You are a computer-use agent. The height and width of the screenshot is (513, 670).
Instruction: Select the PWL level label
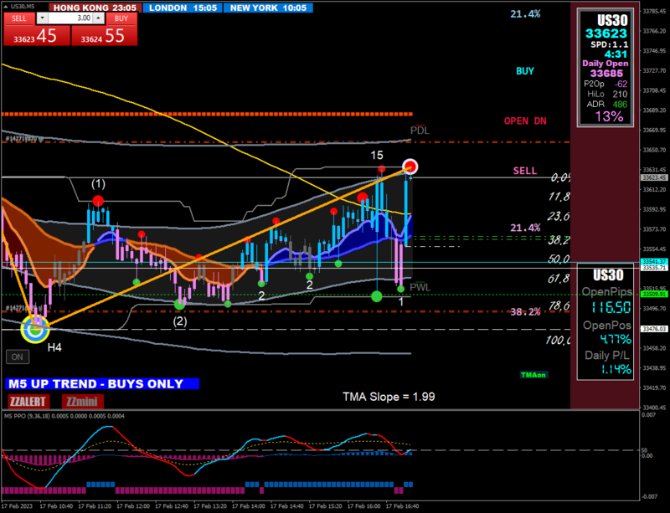point(420,287)
